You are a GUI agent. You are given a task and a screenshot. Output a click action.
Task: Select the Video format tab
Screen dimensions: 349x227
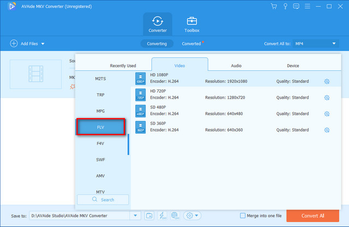[179, 65]
